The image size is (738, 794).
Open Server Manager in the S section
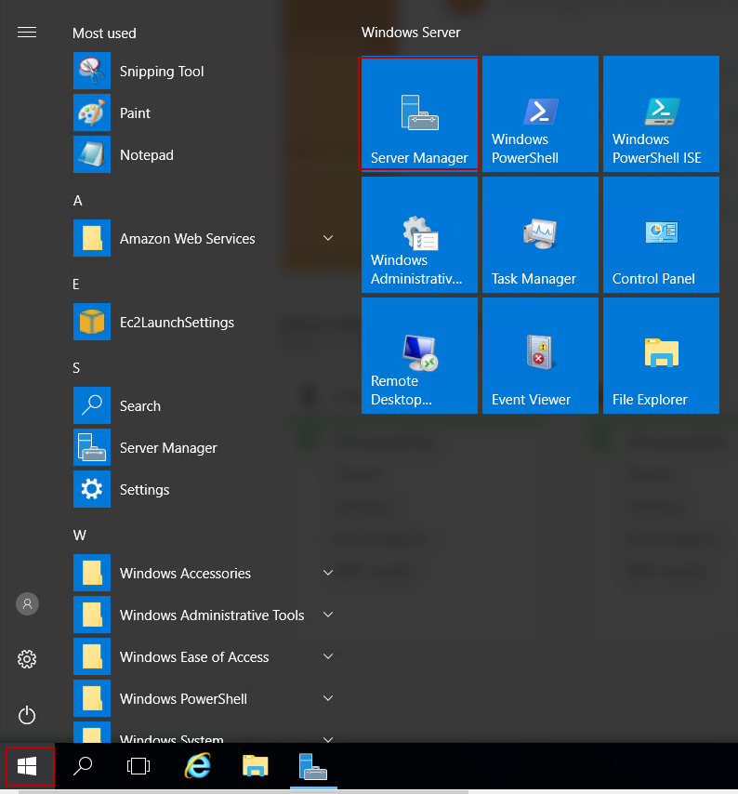pos(205,447)
